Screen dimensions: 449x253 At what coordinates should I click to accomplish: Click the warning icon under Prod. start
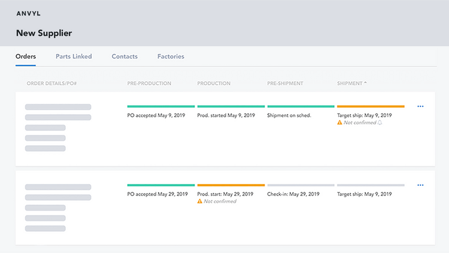200,201
